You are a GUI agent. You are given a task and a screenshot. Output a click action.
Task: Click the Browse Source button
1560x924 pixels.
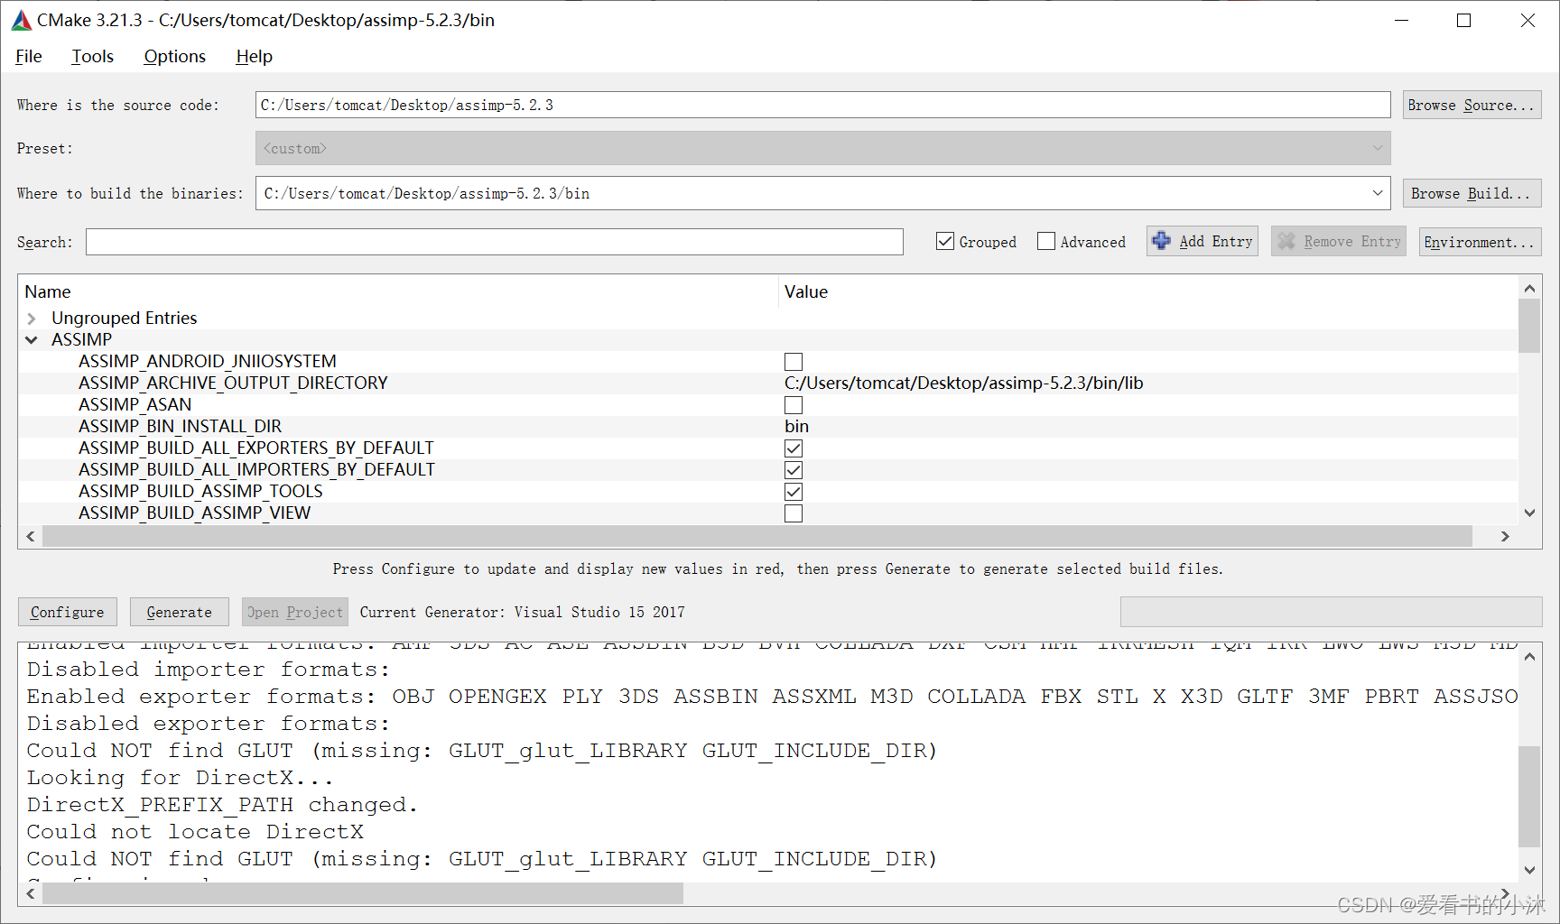click(1472, 104)
